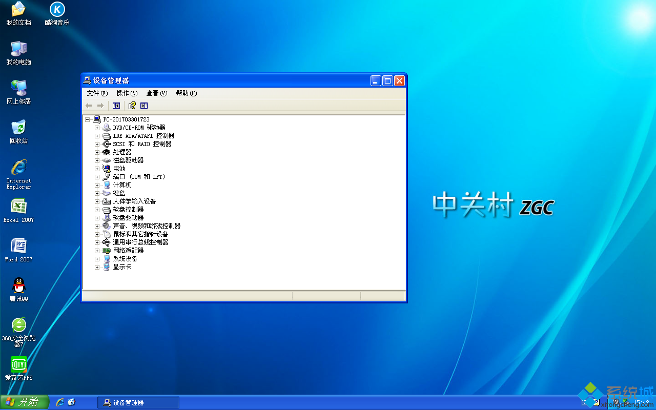Select the 显示卡 display adapter icon
The width and height of the screenshot is (656, 410).
pyautogui.click(x=107, y=267)
